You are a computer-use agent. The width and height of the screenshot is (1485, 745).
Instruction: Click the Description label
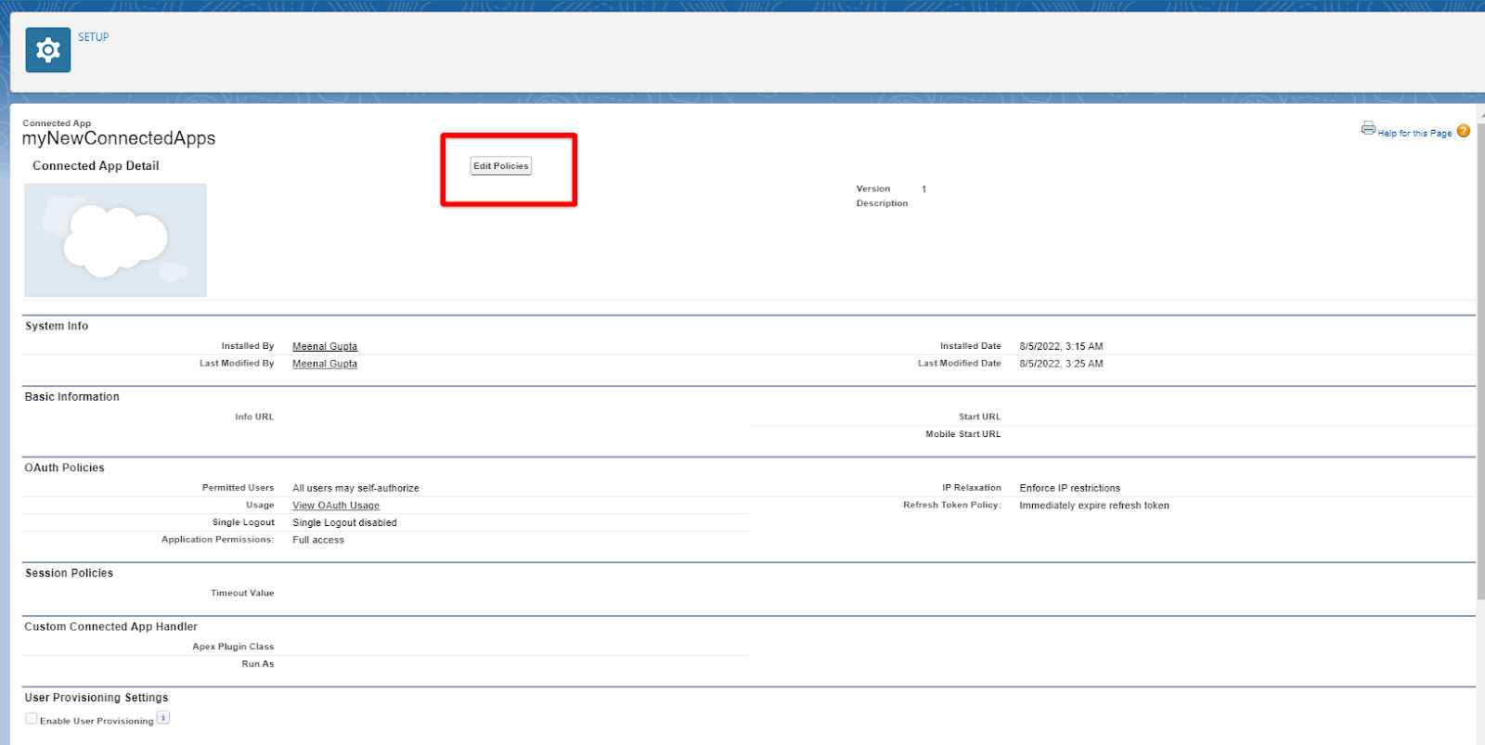coord(883,203)
